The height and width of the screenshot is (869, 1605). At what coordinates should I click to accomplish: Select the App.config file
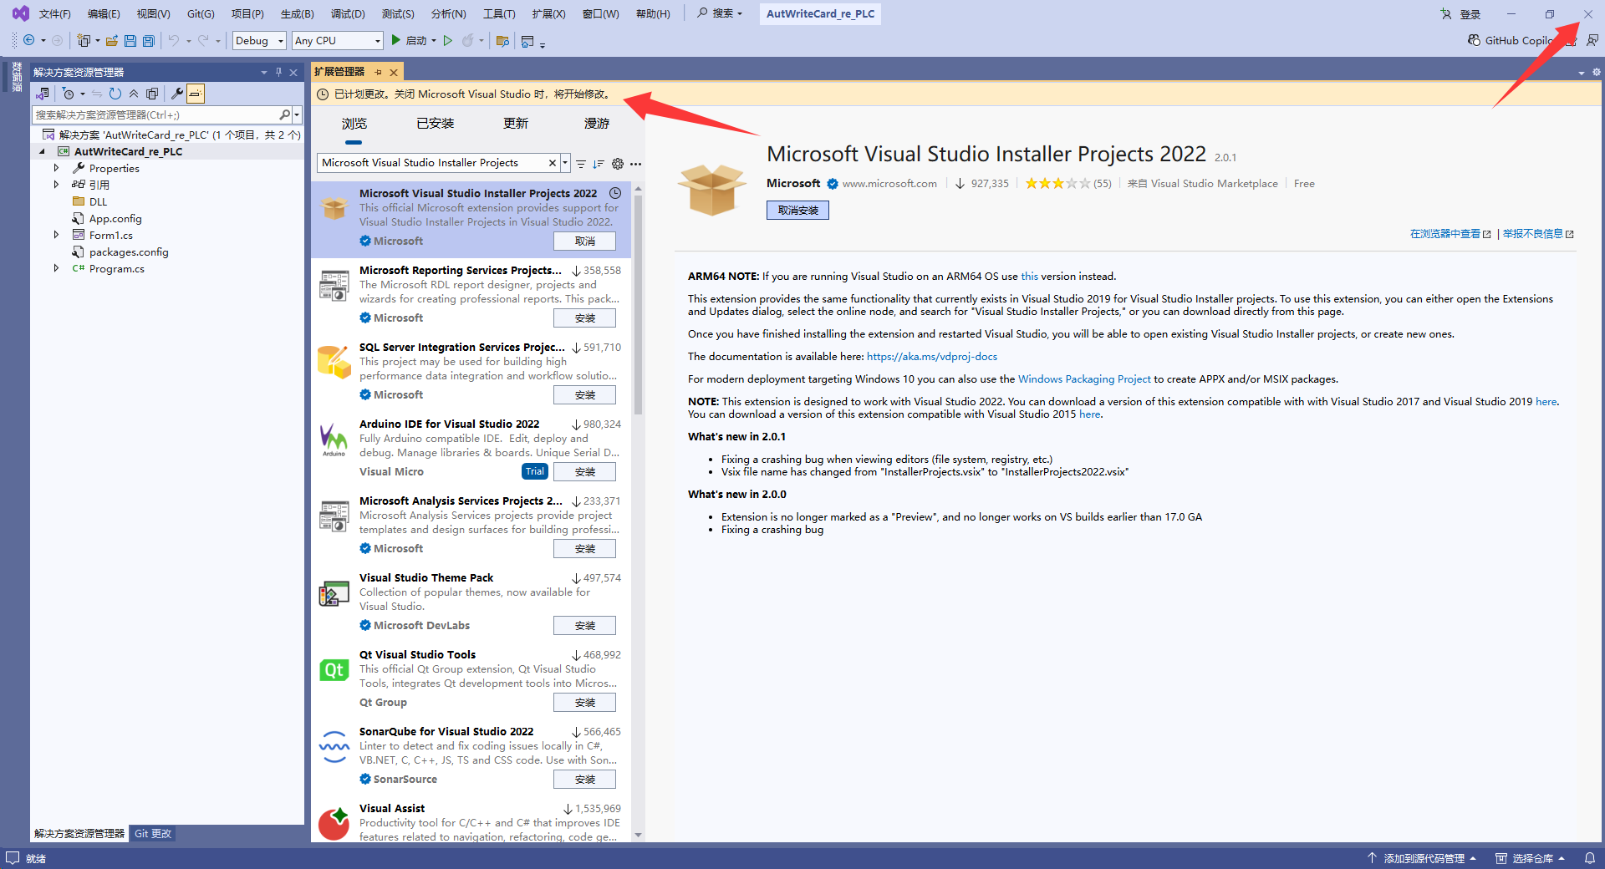(x=115, y=218)
